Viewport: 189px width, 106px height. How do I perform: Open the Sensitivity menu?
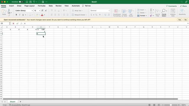coord(182,12)
